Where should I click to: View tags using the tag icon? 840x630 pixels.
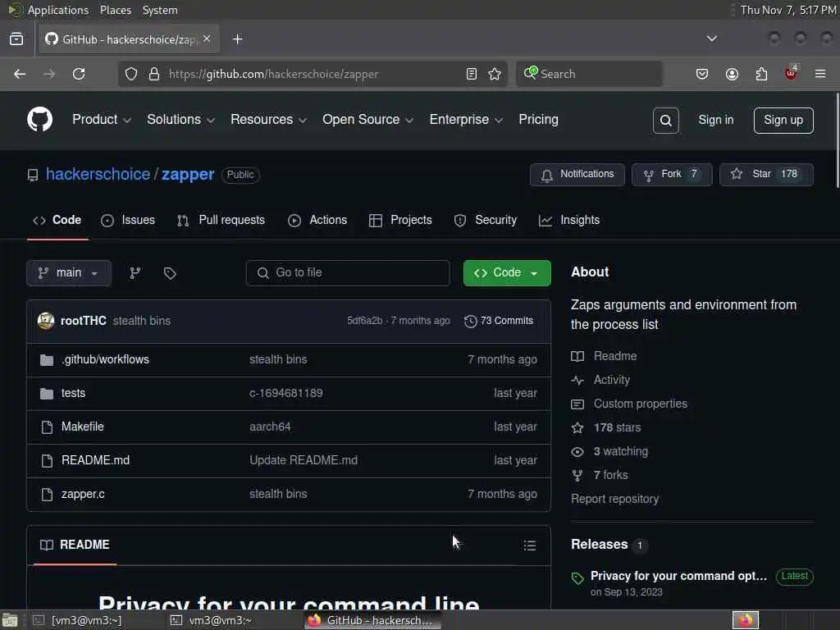click(x=170, y=273)
